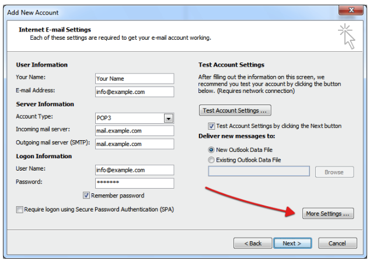The width and height of the screenshot is (373, 264).
Task: Open the Account Type dropdown arrow
Action: point(169,119)
